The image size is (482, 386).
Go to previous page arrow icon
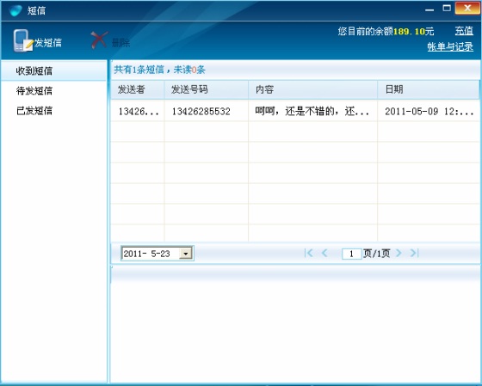(x=324, y=253)
